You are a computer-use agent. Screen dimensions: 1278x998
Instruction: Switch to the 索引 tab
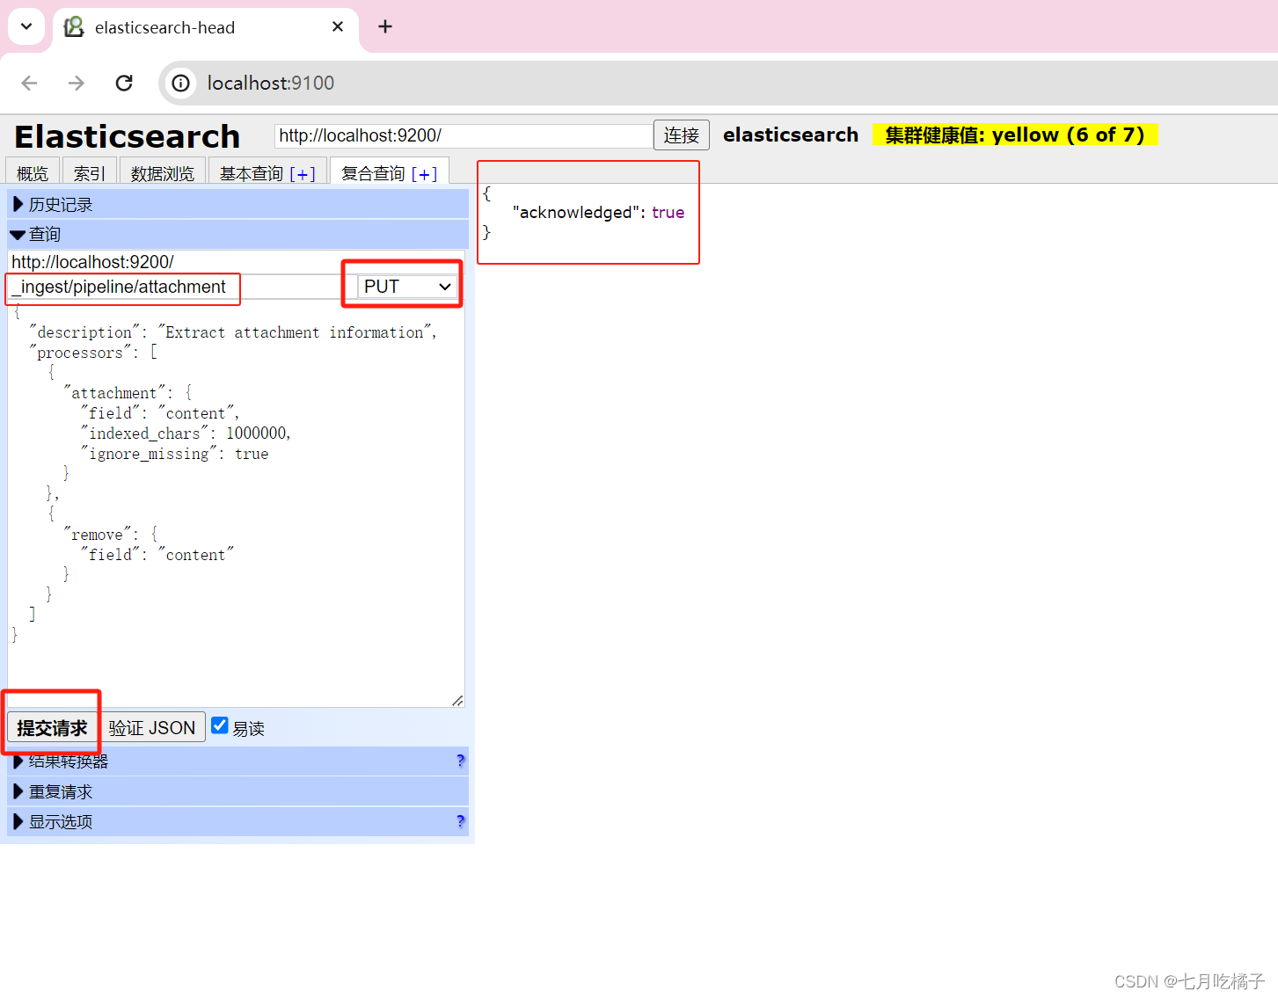click(x=89, y=171)
